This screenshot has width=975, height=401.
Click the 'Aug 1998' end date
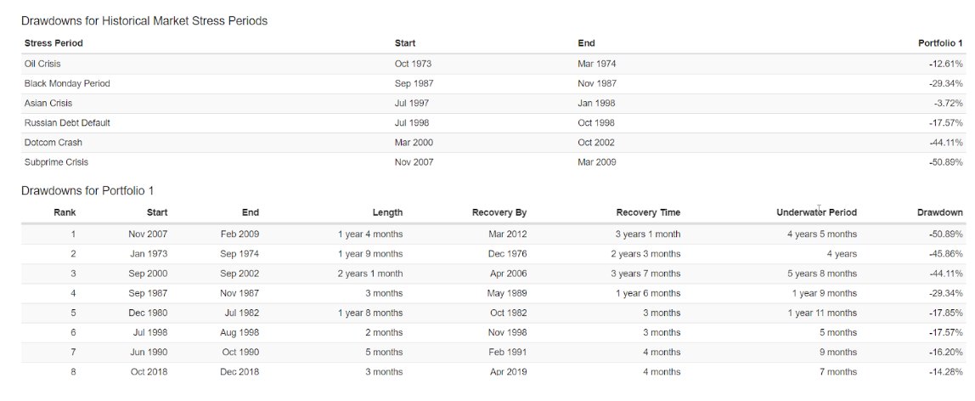pos(240,333)
